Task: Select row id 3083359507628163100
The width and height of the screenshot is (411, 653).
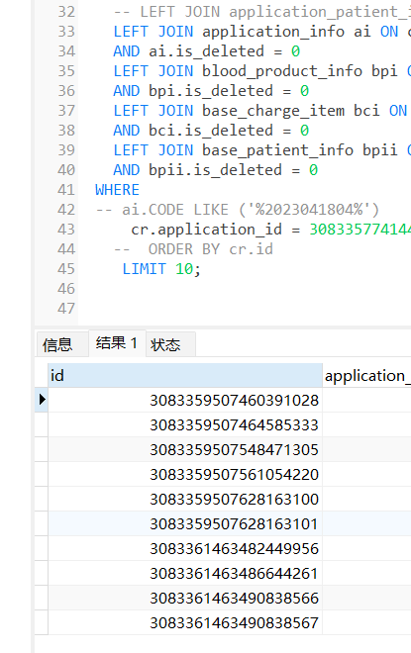Action: click(x=185, y=499)
